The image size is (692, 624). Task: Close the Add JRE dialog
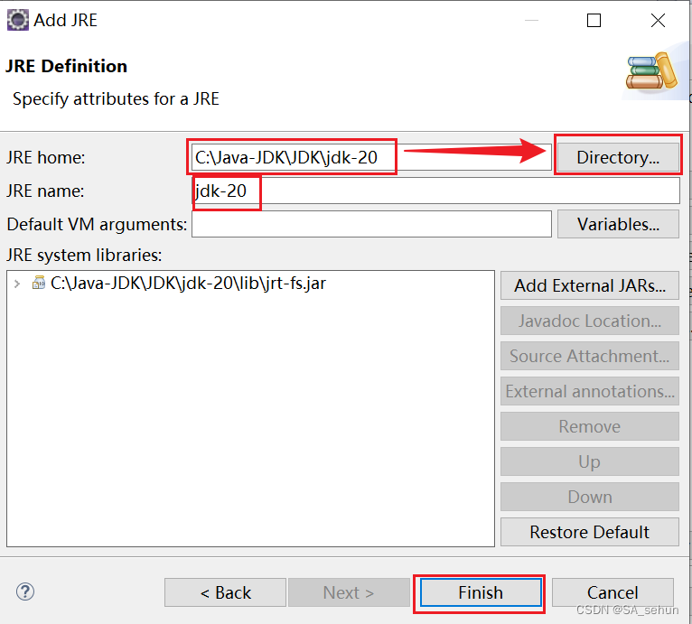(658, 20)
